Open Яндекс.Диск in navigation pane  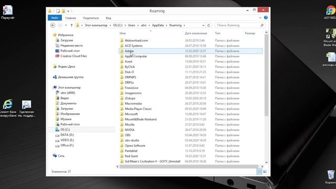[67, 67]
